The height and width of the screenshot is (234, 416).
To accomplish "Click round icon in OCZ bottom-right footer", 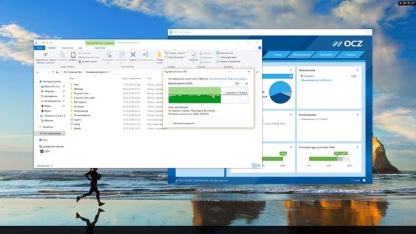I will tap(364, 181).
